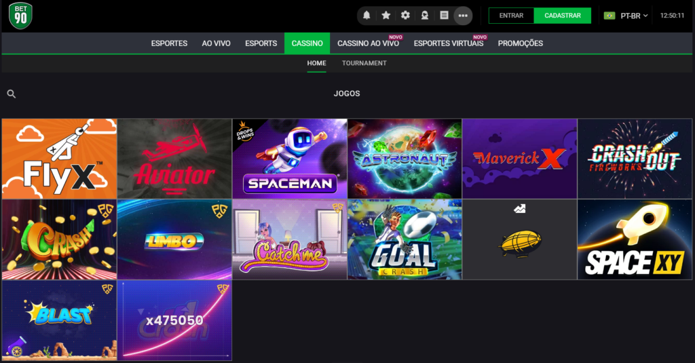Open the Blast game tile
The image size is (695, 363).
tap(60, 320)
